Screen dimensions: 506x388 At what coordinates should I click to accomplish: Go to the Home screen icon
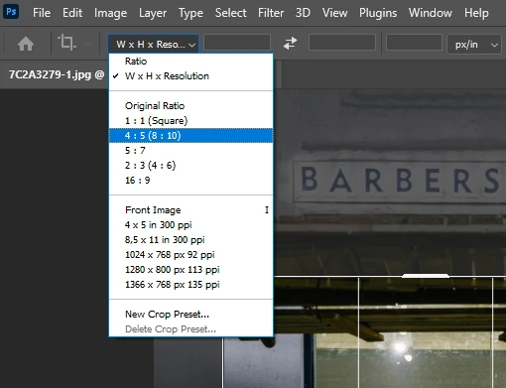(26, 44)
